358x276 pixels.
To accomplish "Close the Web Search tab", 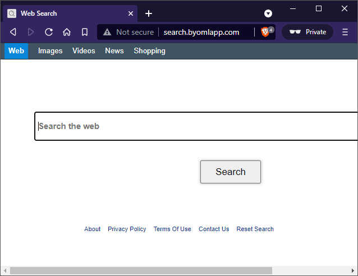I will pos(131,13).
